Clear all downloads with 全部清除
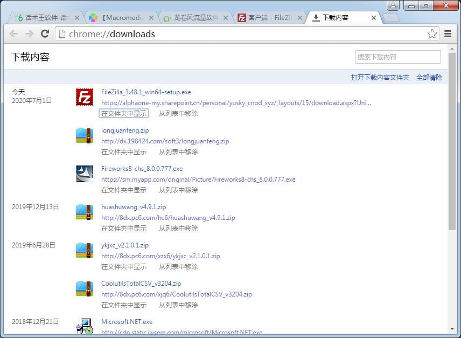461x338 pixels. (x=429, y=78)
